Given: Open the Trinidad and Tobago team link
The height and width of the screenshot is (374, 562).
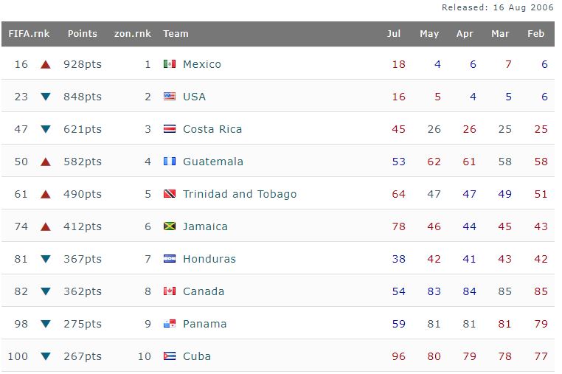Looking at the screenshot, I should click(240, 194).
